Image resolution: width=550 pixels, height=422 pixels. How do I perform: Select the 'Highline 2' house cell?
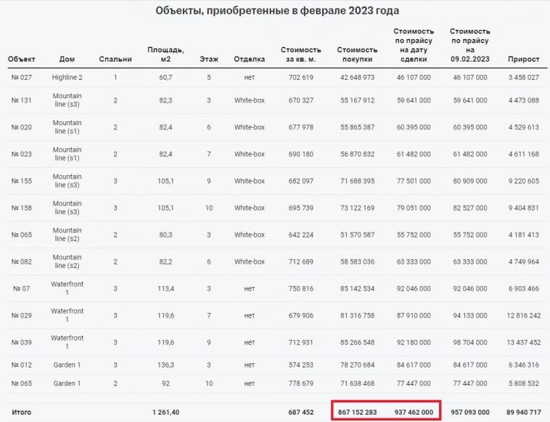click(x=67, y=77)
